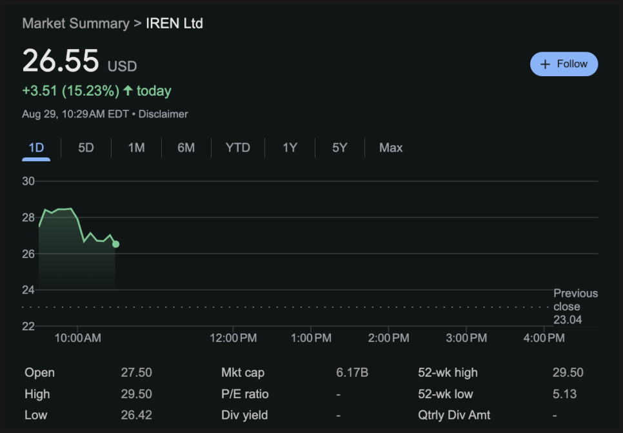Click the 22 y-axis price label
Screen dimensions: 623x433
pyautogui.click(x=28, y=326)
